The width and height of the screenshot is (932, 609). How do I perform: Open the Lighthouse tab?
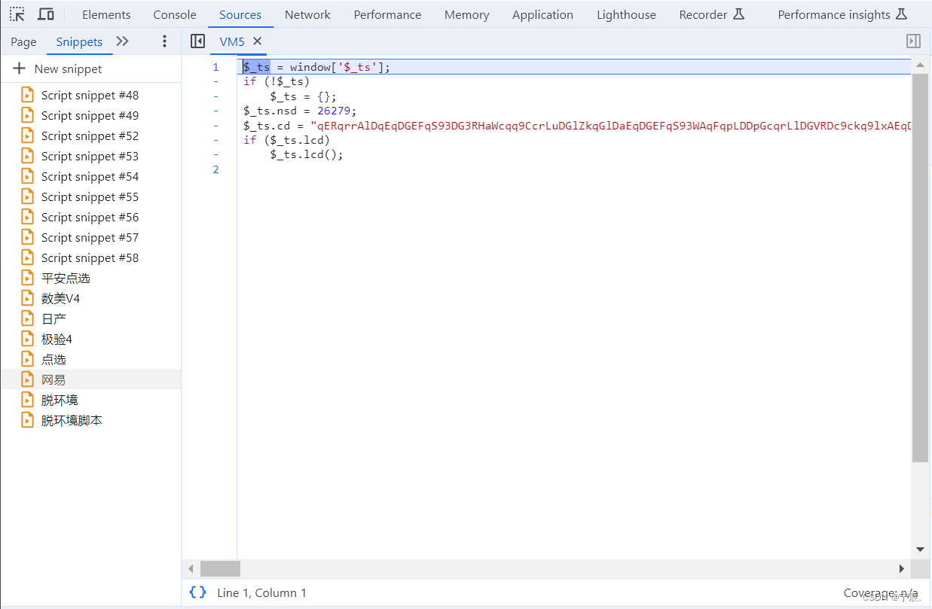(x=626, y=14)
